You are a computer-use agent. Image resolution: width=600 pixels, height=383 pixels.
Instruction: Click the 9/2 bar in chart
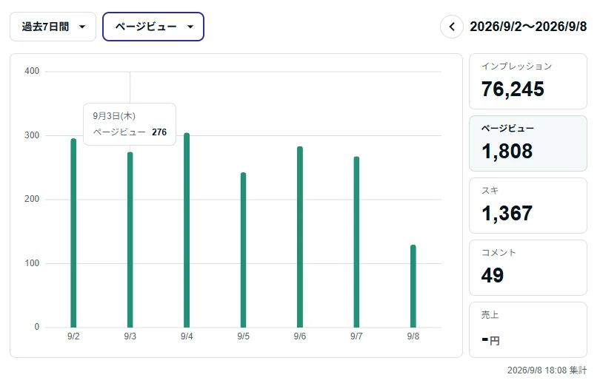pyautogui.click(x=73, y=233)
